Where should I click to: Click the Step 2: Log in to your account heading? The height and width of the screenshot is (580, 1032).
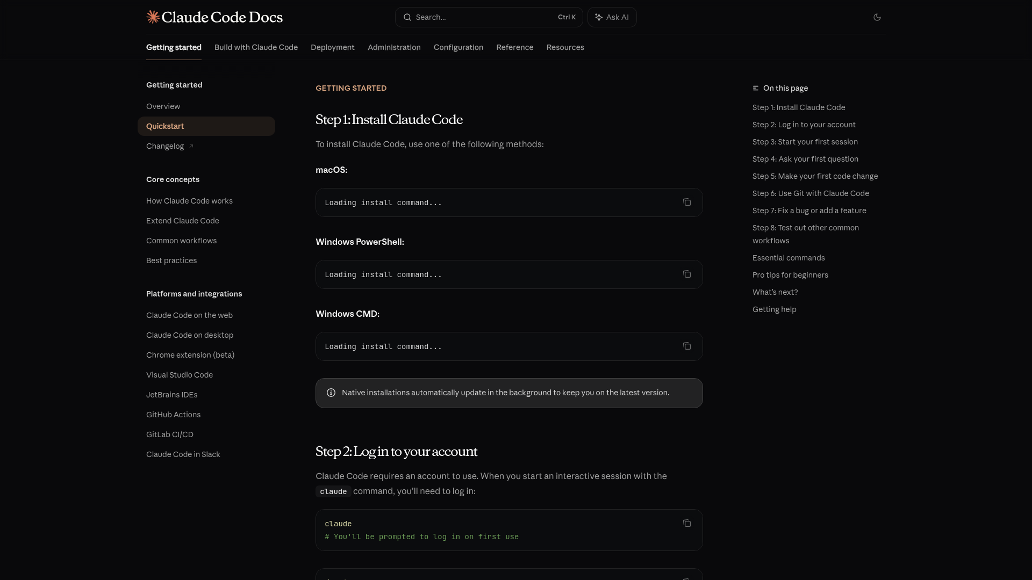[396, 451]
